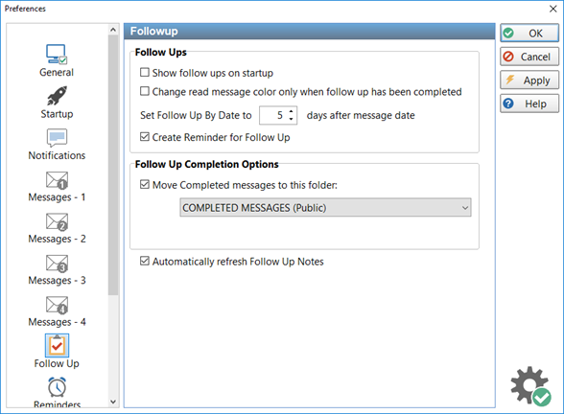The image size is (564, 414).
Task: Click the OK button
Action: coord(529,33)
